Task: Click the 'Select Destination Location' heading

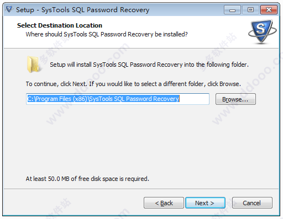Action: pyautogui.click(x=60, y=25)
